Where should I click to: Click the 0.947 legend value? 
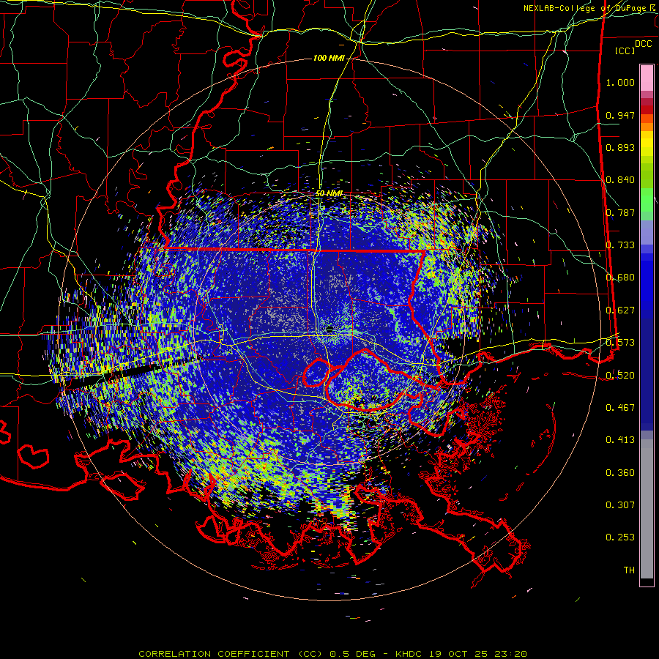620,115
